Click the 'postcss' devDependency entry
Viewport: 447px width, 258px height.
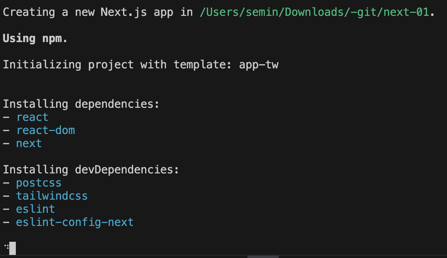point(39,183)
